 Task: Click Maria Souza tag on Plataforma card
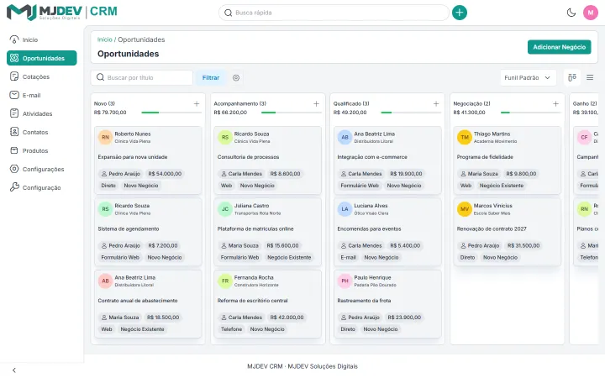pyautogui.click(x=239, y=245)
